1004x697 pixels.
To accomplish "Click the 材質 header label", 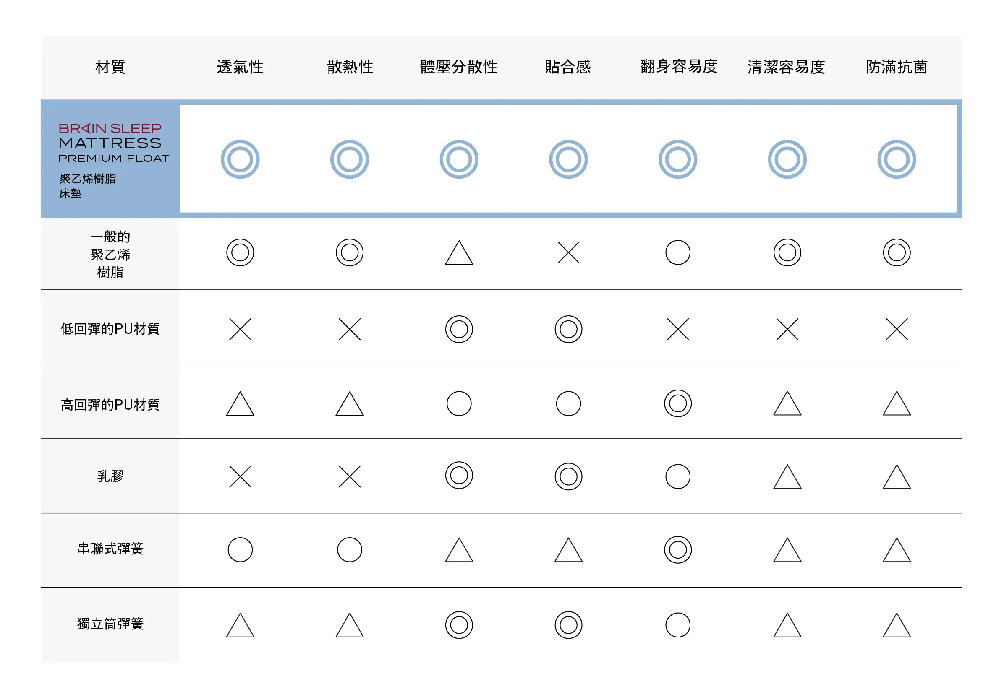I will pos(110,67).
